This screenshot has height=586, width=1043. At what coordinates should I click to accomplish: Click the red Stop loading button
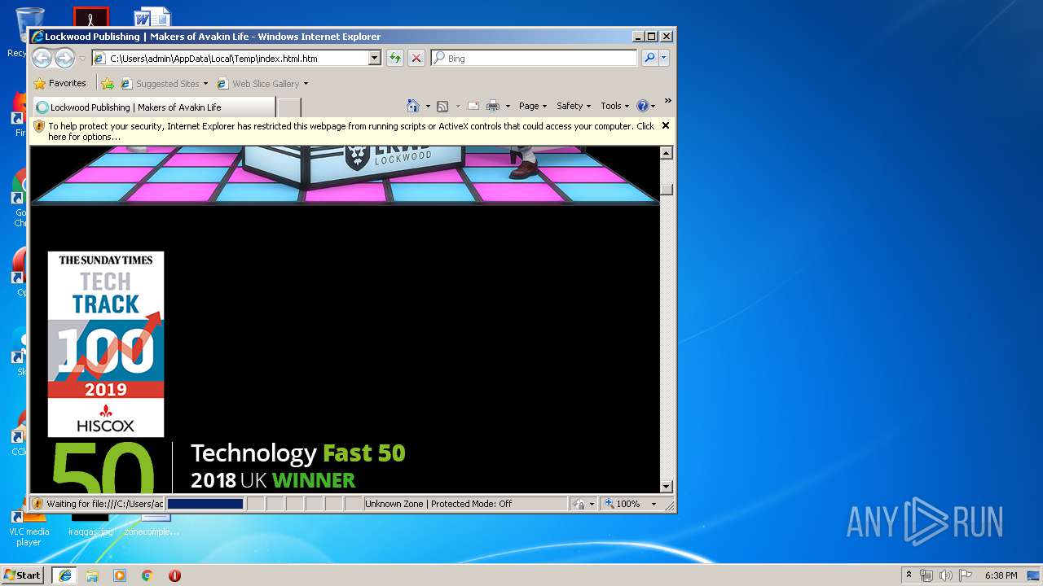tap(416, 58)
